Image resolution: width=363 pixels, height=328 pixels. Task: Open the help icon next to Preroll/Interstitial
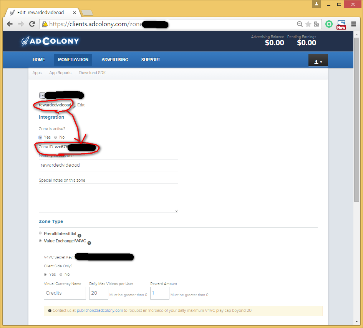[80, 236]
